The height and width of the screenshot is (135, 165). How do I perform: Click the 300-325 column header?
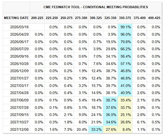pyautogui.click(x=96, y=18)
